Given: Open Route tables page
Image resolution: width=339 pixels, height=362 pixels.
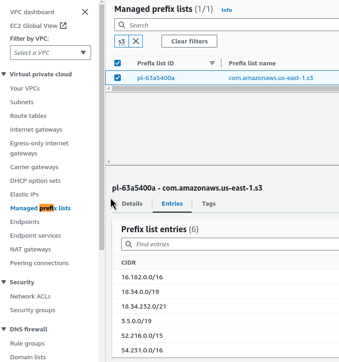Looking at the screenshot, I should pos(28,116).
